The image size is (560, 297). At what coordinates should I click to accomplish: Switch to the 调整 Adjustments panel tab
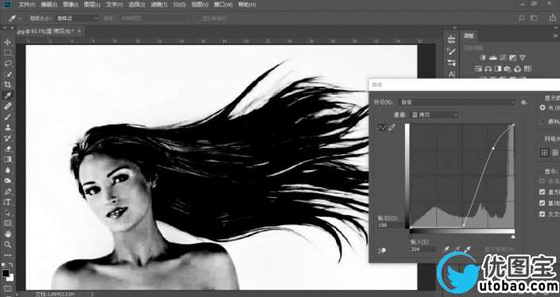point(469,36)
